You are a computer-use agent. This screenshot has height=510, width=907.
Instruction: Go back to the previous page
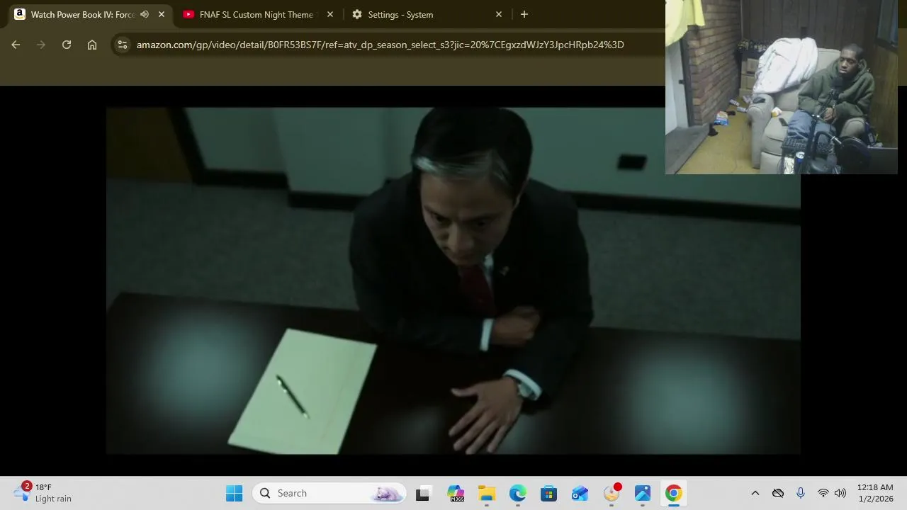click(x=16, y=45)
